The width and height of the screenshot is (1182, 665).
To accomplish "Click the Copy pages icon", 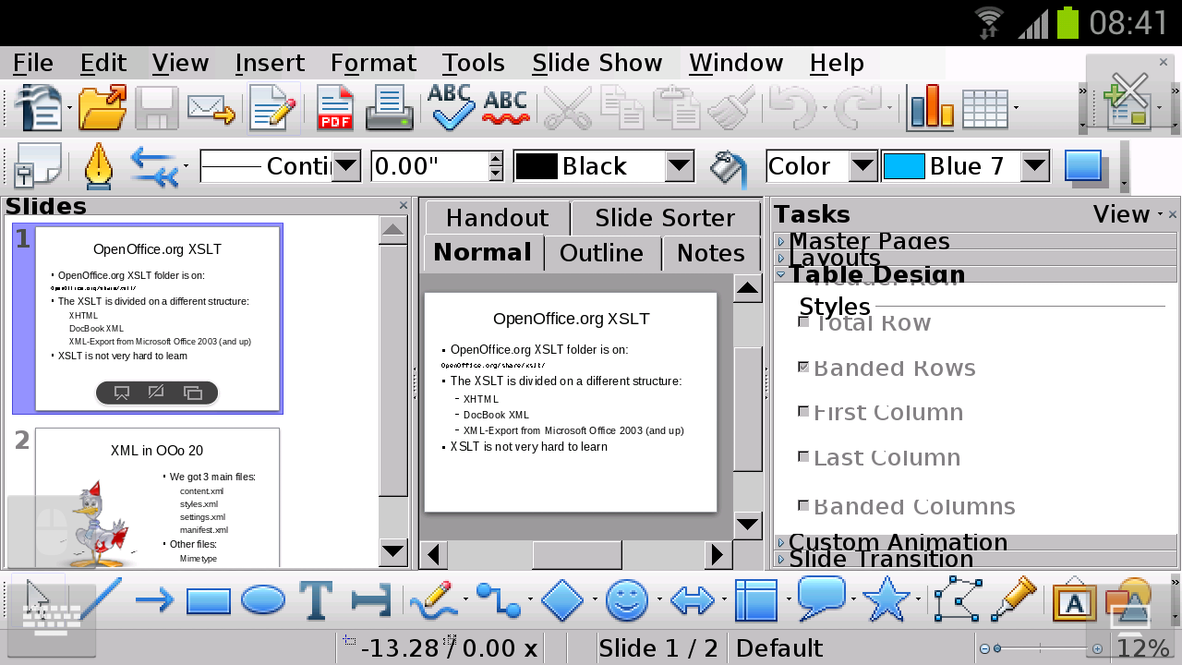I will (621, 108).
